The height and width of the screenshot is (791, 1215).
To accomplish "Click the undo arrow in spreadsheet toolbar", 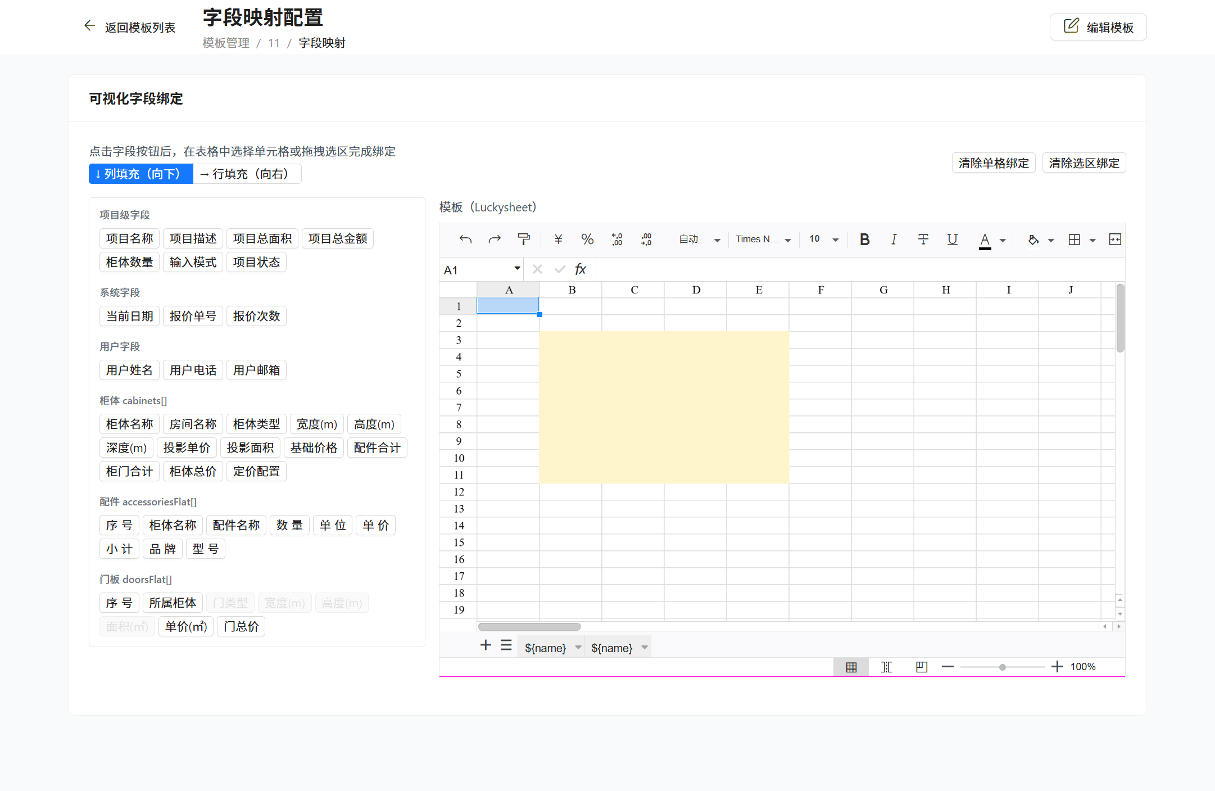I will pyautogui.click(x=465, y=239).
